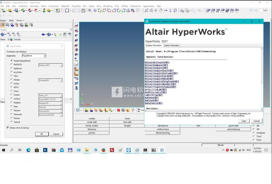Select the Nastran user profile

(x=12, y=110)
